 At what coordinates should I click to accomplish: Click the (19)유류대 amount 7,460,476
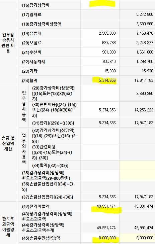tap(145, 33)
